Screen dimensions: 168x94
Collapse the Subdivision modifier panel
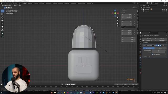click(143, 45)
